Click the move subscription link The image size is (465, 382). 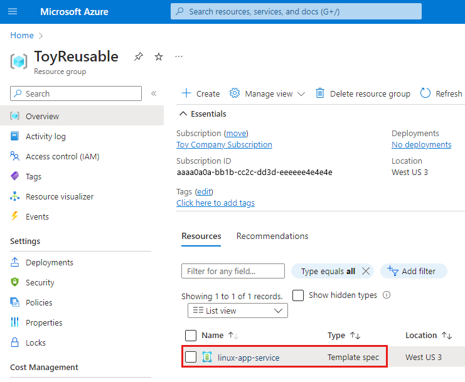236,134
